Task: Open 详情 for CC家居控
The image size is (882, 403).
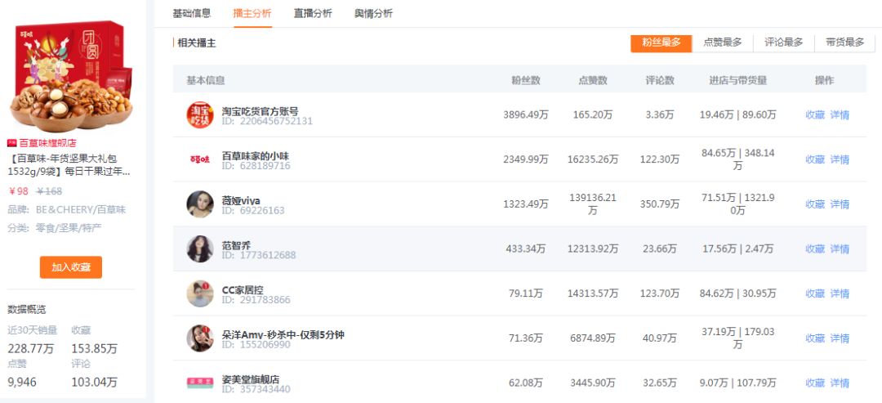Action: (840, 293)
